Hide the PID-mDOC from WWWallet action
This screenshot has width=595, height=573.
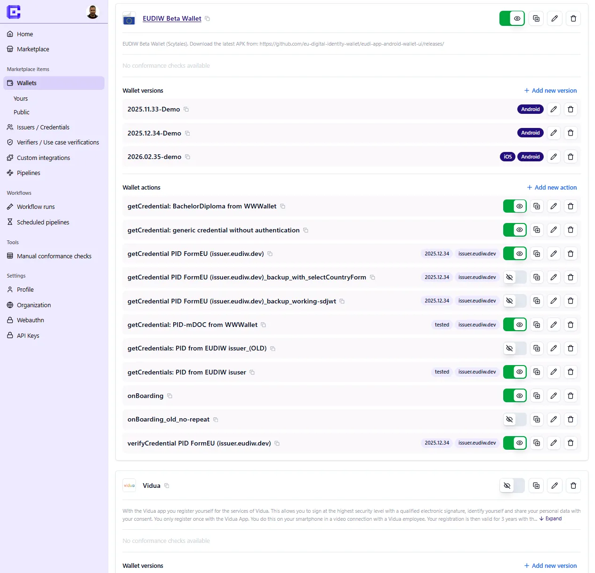[515, 325]
